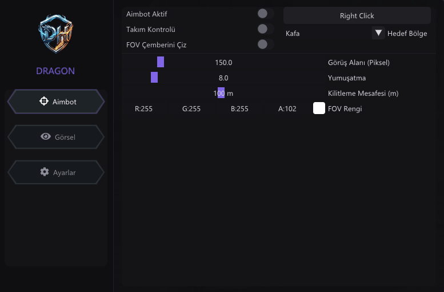Click the eye icon on Görsel tab
The height and width of the screenshot is (292, 444).
click(x=46, y=136)
